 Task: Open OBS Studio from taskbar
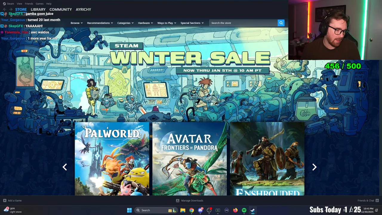tap(209, 210)
